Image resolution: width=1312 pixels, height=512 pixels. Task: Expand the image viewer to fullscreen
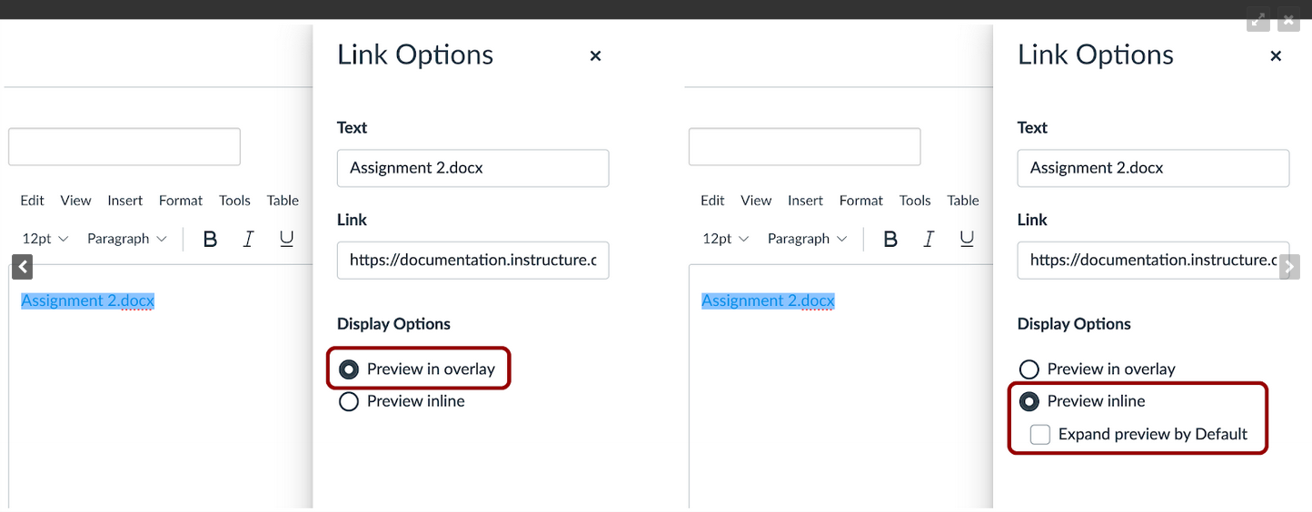pyautogui.click(x=1257, y=19)
